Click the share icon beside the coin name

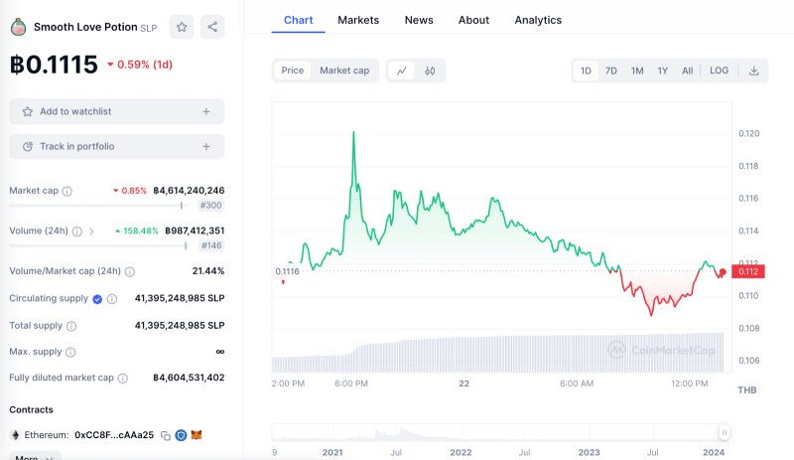pyautogui.click(x=212, y=27)
